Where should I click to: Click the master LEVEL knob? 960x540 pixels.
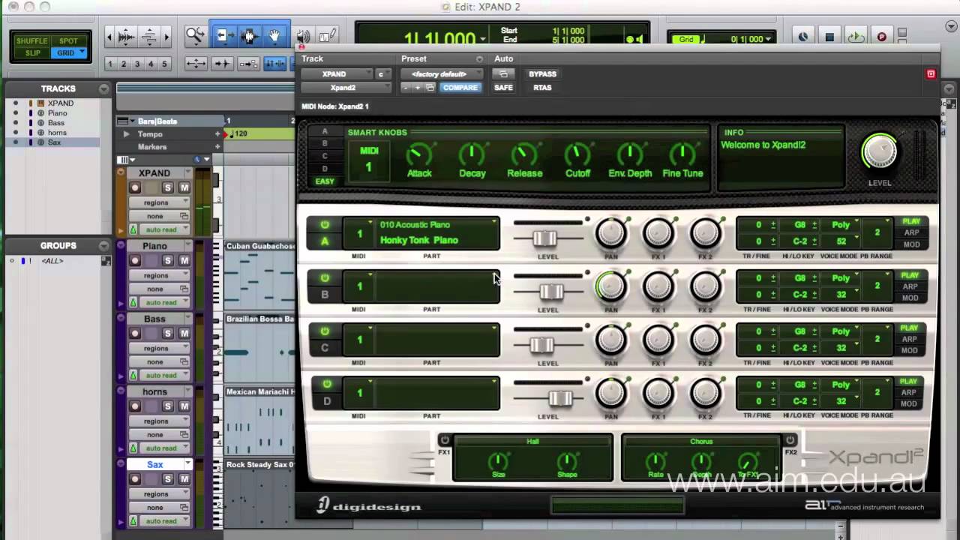click(880, 152)
